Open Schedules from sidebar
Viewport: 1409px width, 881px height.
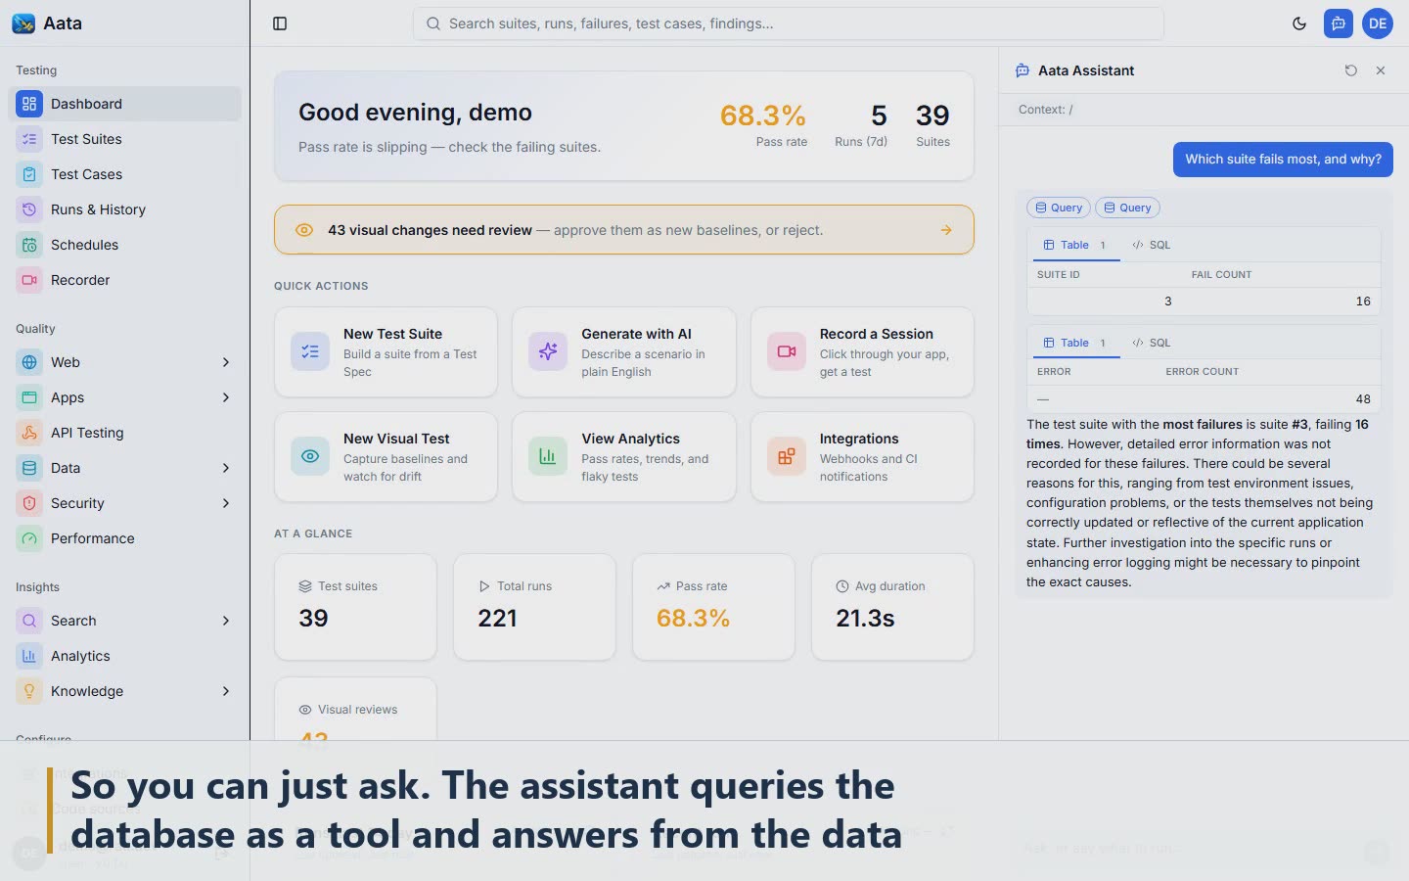[124, 245]
